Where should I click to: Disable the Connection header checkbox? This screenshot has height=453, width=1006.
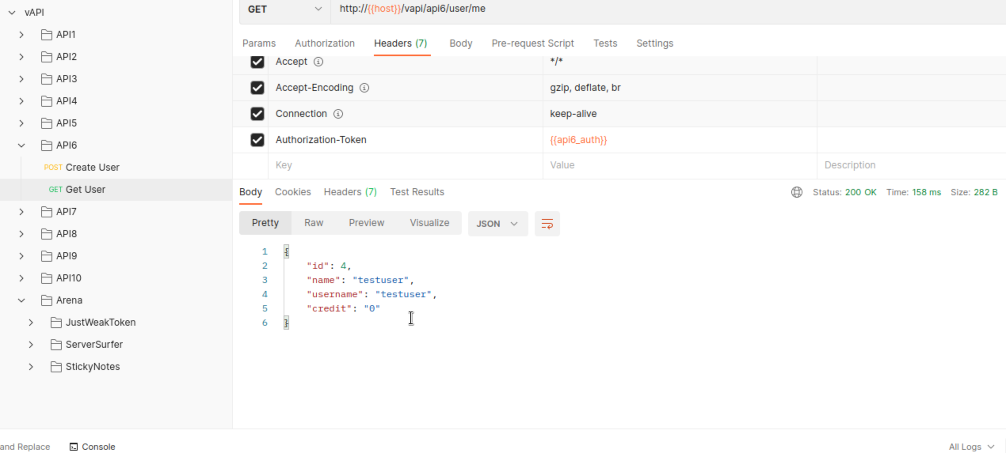(x=257, y=114)
